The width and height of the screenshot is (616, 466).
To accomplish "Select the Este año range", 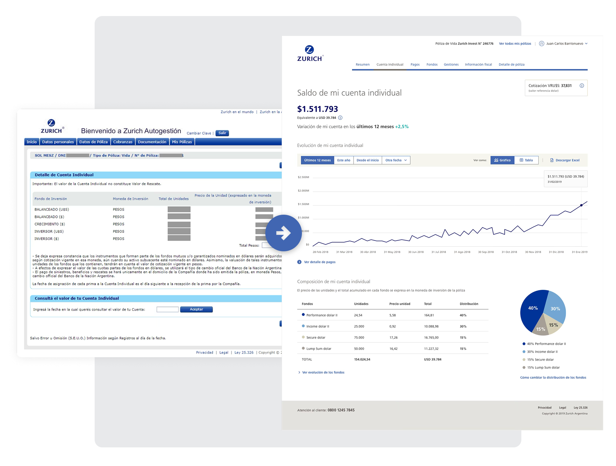I will pos(344,160).
